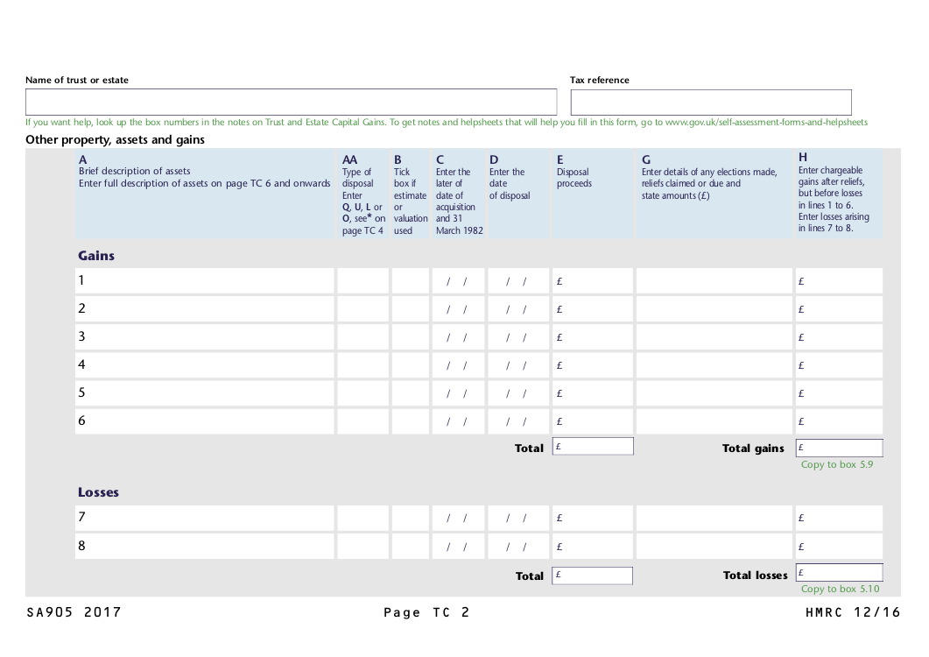Click row 7 losses amount field
This screenshot has height=657, width=929.
tap(839, 518)
